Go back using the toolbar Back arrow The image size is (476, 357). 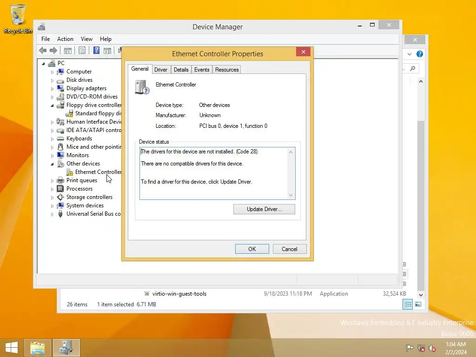coord(43,50)
